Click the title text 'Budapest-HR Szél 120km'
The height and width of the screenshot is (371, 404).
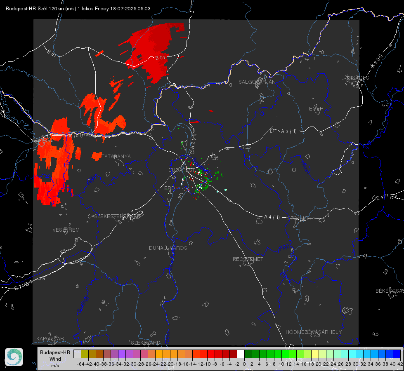35,9
